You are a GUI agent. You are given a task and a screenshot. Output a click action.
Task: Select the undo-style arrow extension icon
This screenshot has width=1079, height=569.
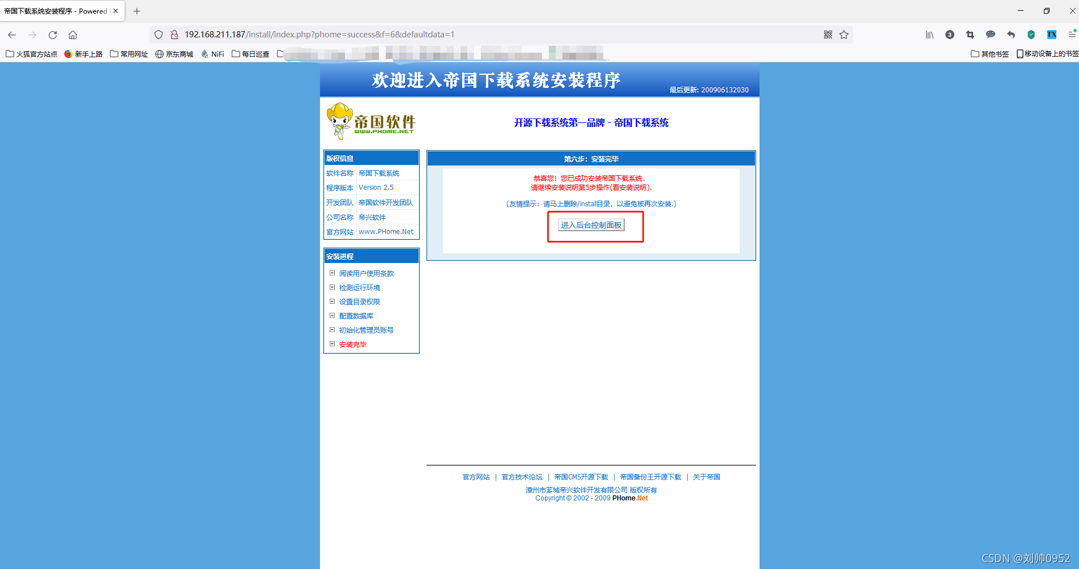pos(1010,35)
